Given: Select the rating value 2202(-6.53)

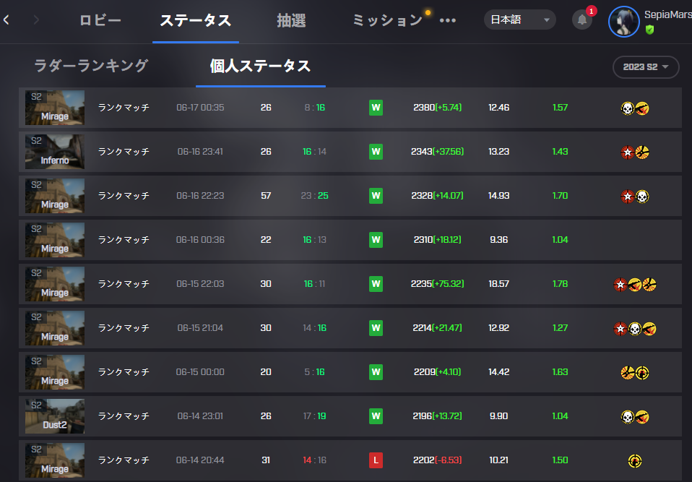Looking at the screenshot, I should [x=437, y=460].
